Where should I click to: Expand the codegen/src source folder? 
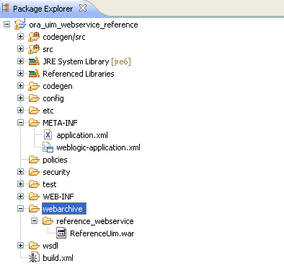21,37
